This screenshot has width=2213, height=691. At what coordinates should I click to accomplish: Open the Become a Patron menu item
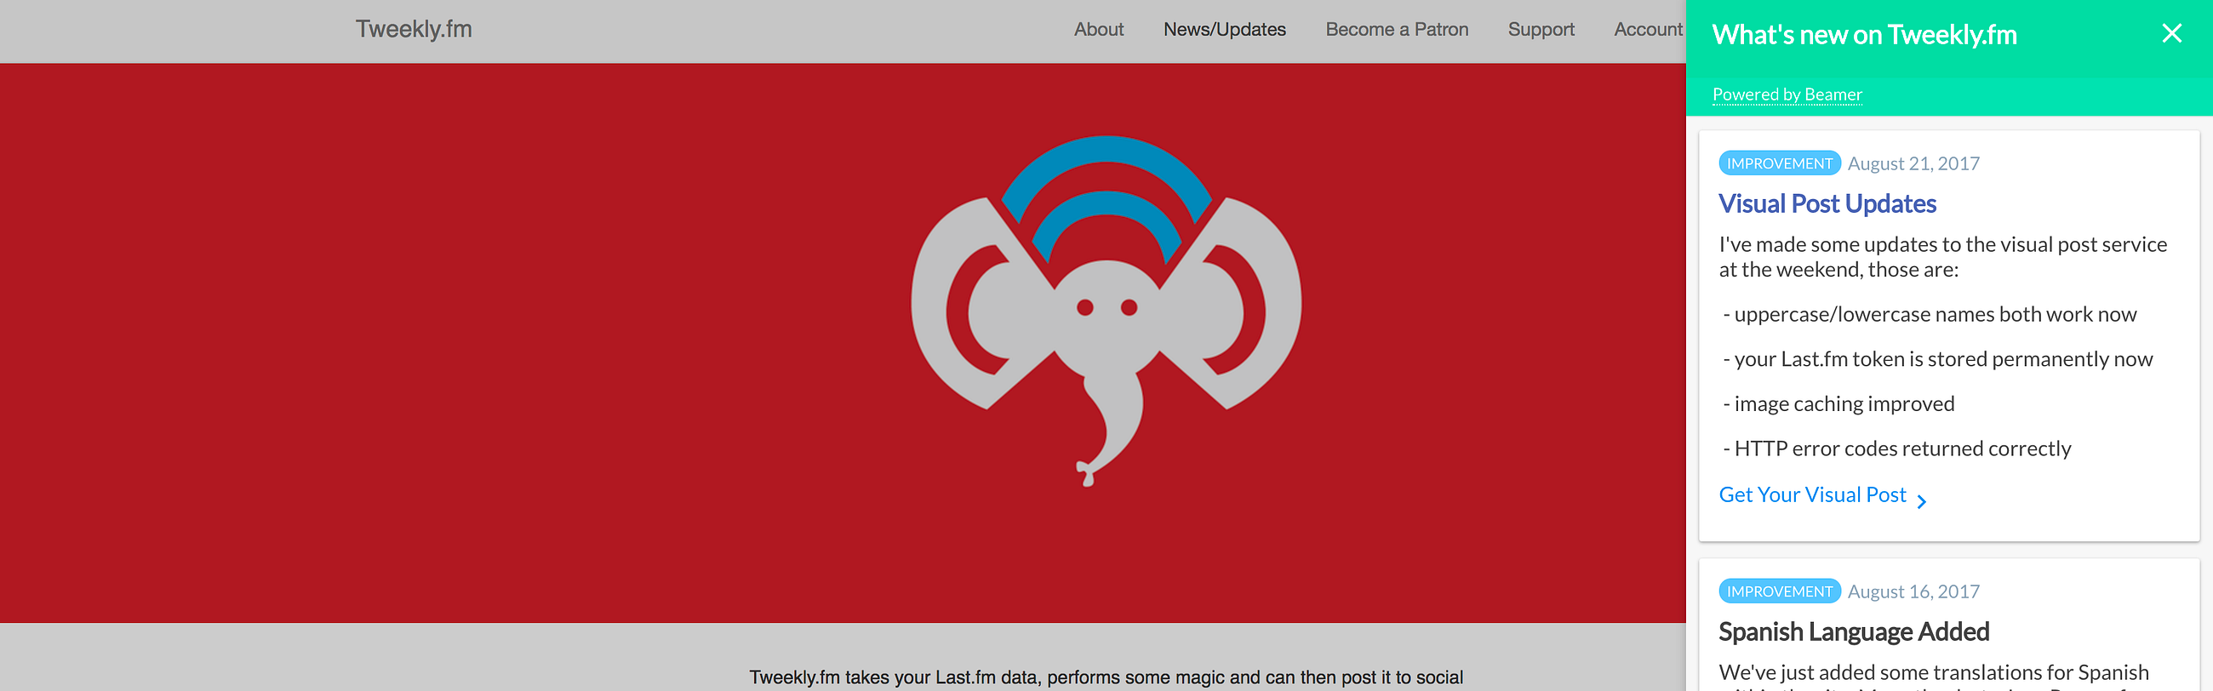pyautogui.click(x=1397, y=29)
